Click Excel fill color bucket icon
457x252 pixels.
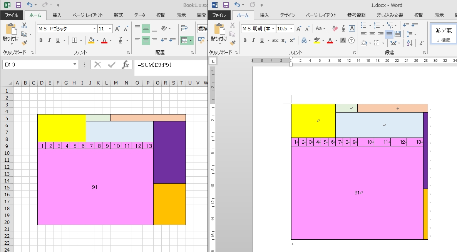(x=91, y=40)
